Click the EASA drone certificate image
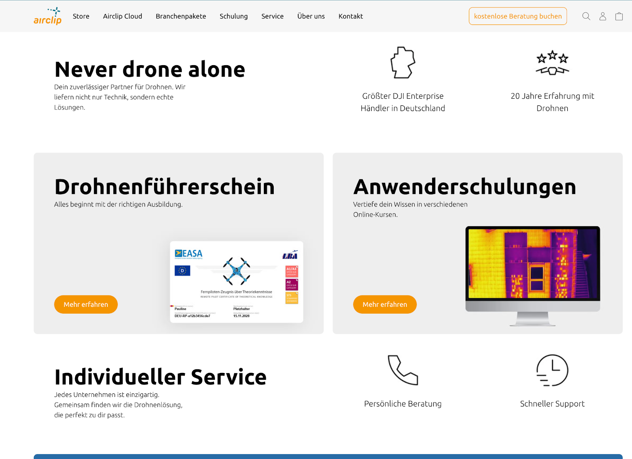The width and height of the screenshot is (632, 459). [x=237, y=282]
